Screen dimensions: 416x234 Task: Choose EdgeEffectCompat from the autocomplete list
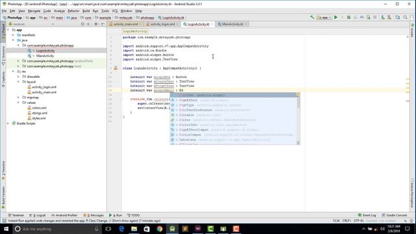tap(234, 130)
